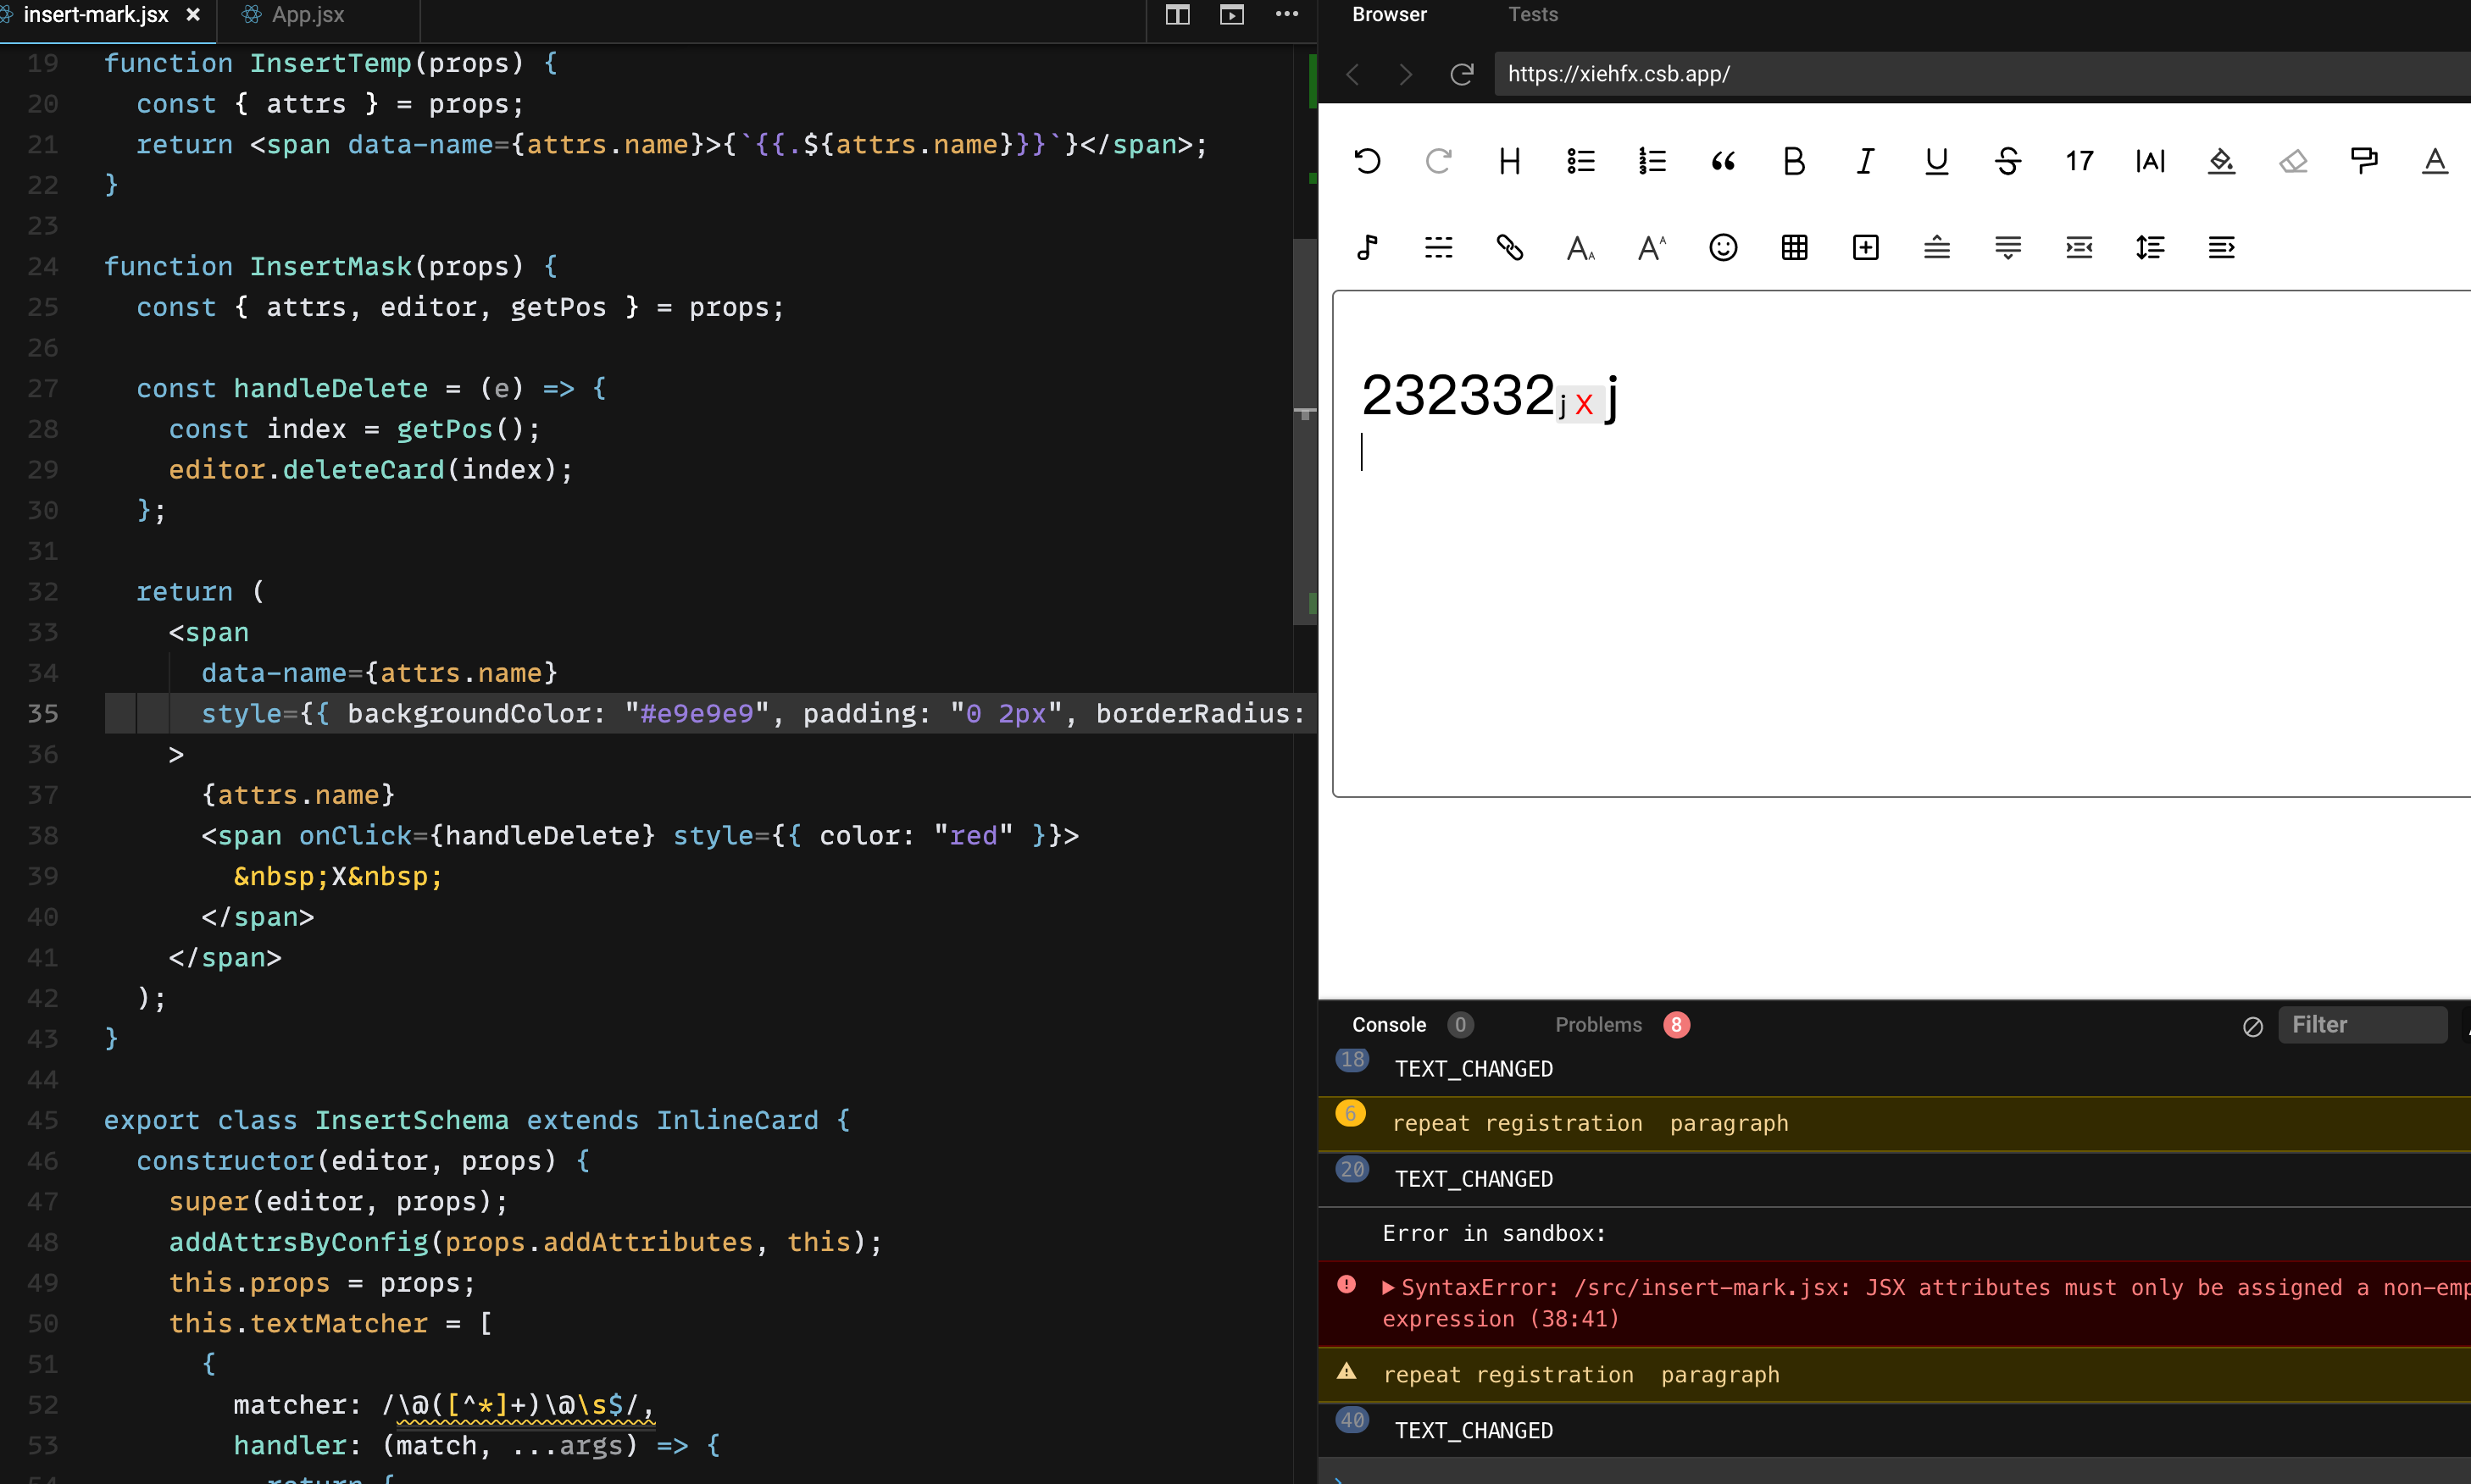Apply superscript with the A-superscript icon
Viewport: 2471px width, 1484px height.
(1651, 247)
